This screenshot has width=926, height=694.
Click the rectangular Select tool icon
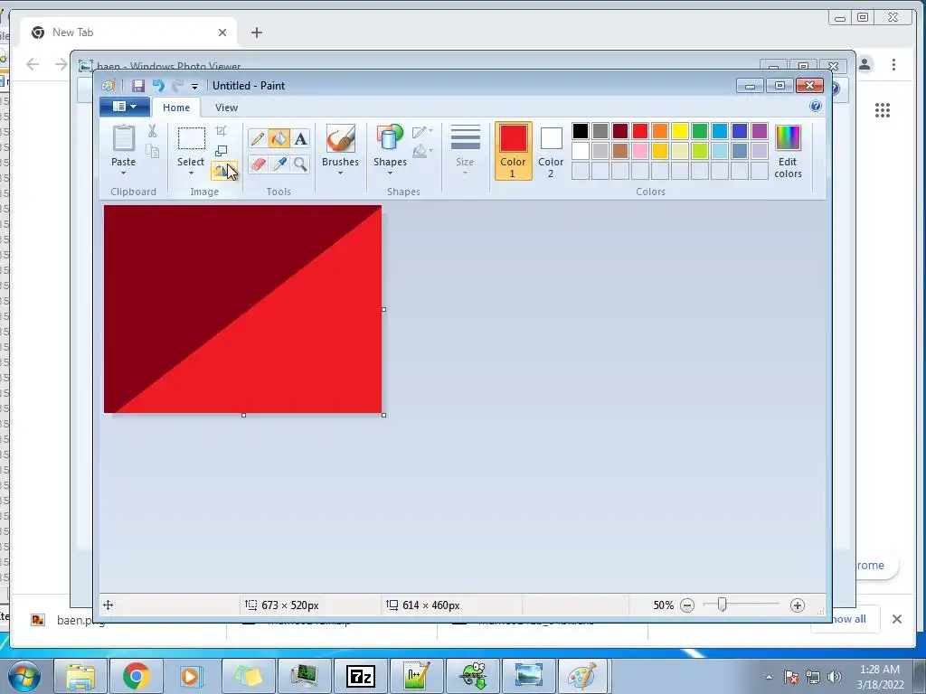click(x=192, y=138)
